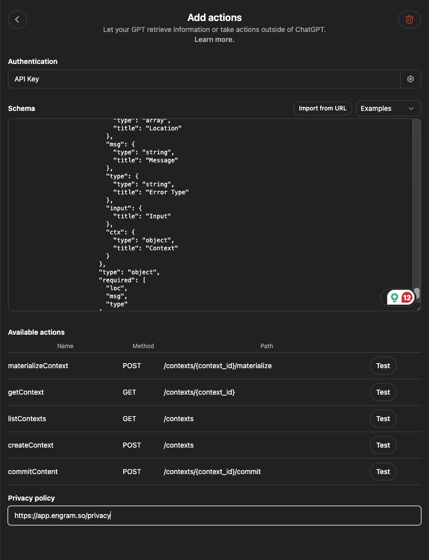Image resolution: width=429 pixels, height=560 pixels.
Task: Open the Authentication method selector
Action: pyautogui.click(x=204, y=78)
